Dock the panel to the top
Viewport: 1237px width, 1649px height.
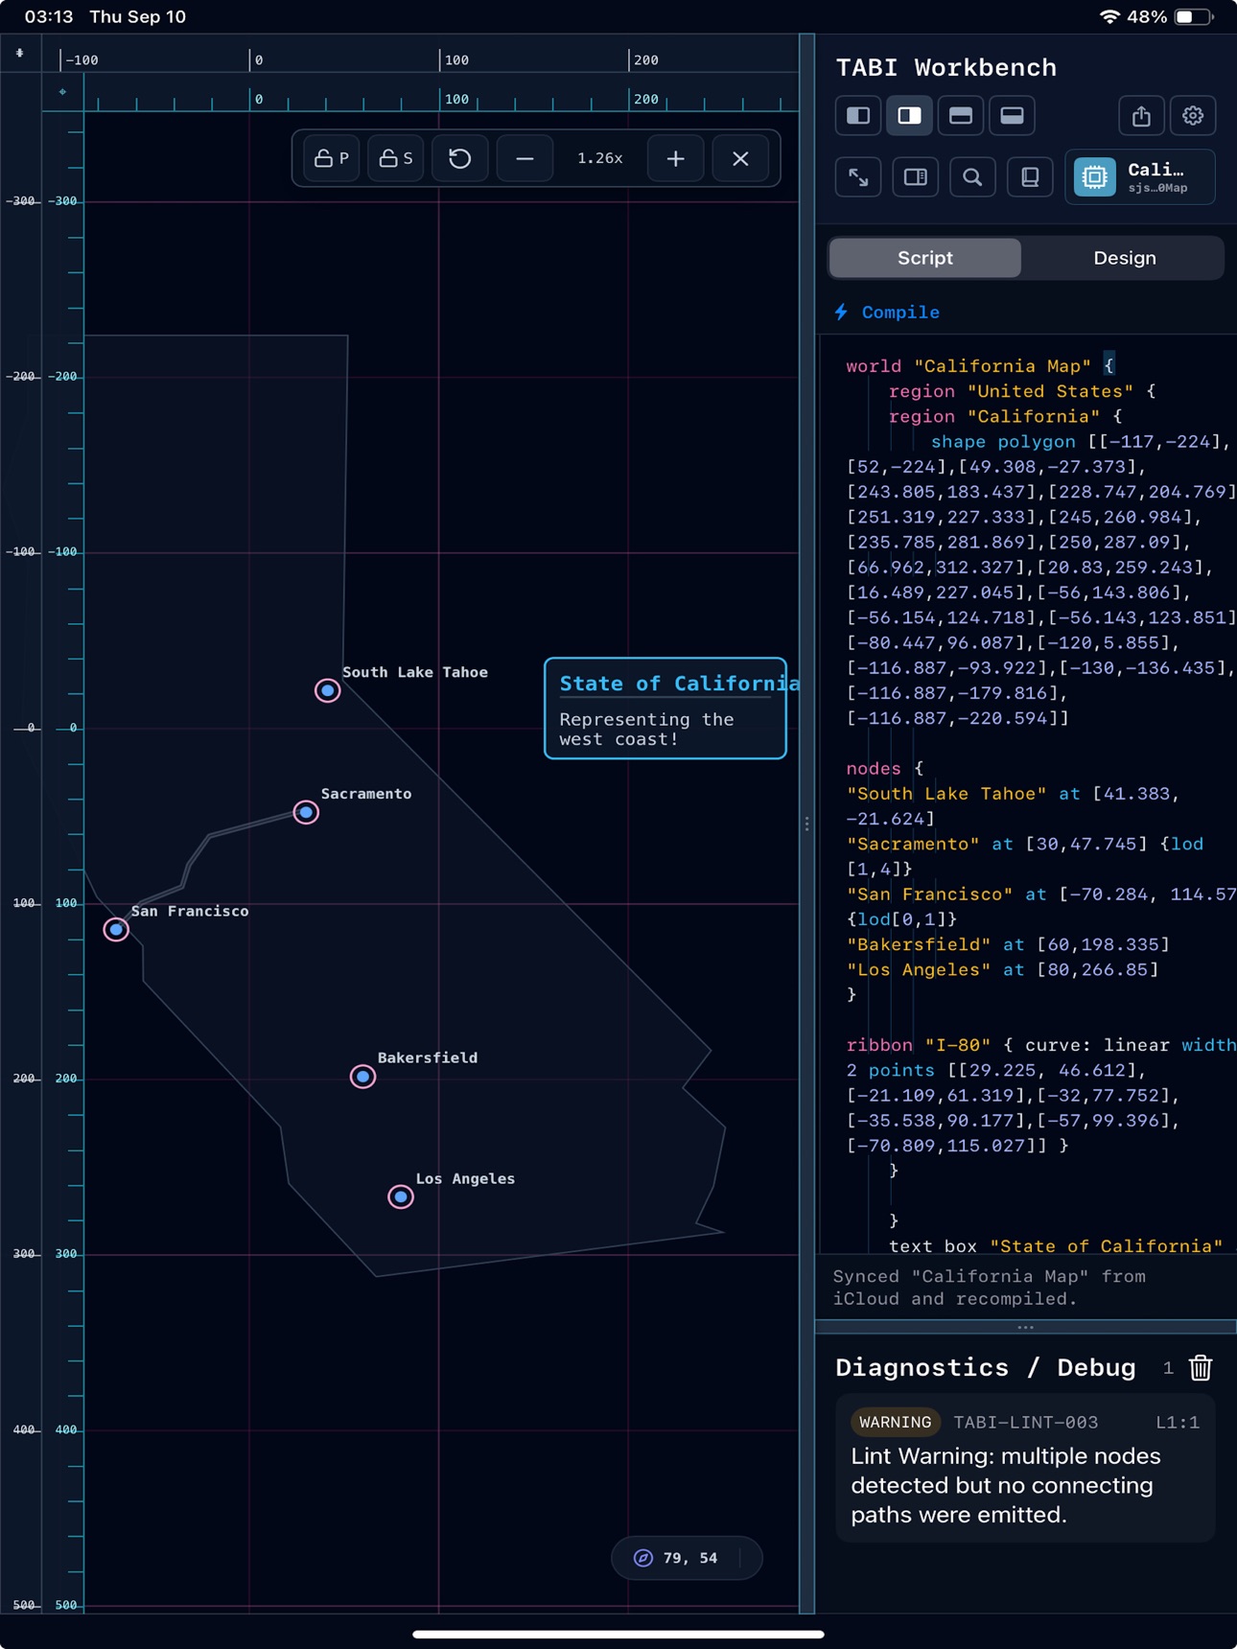[961, 116]
